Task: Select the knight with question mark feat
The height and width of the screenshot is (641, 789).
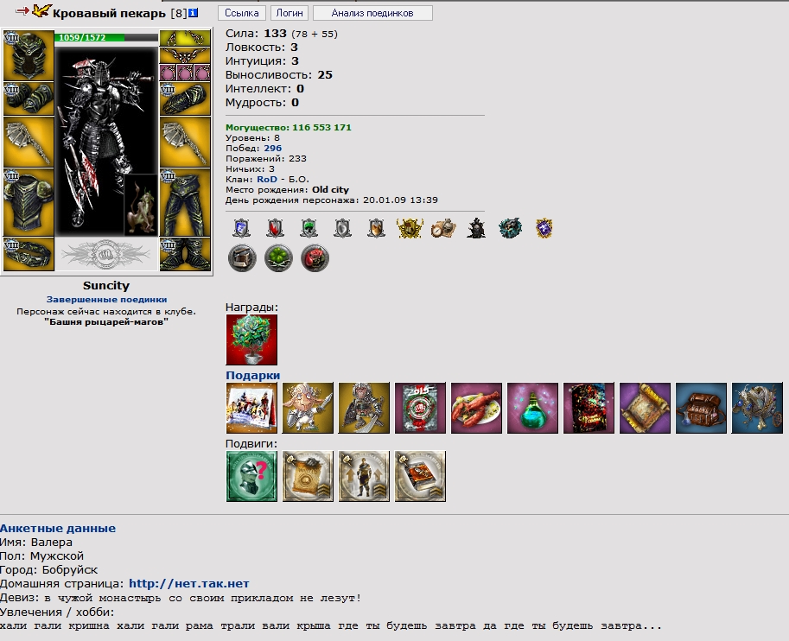Action: click(251, 476)
